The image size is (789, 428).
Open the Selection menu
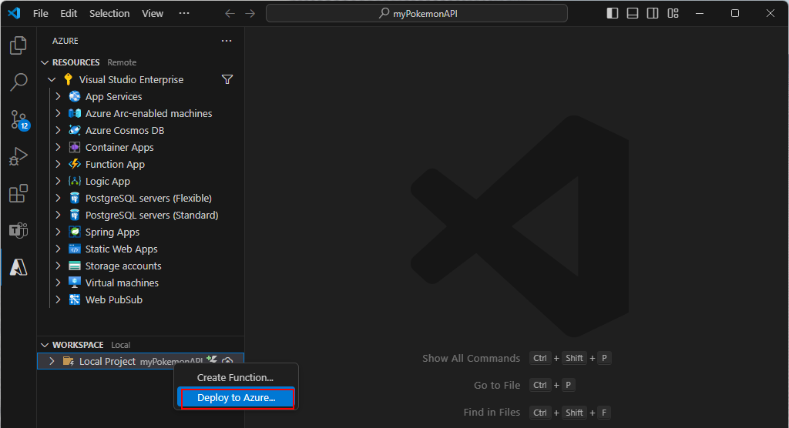pos(109,14)
